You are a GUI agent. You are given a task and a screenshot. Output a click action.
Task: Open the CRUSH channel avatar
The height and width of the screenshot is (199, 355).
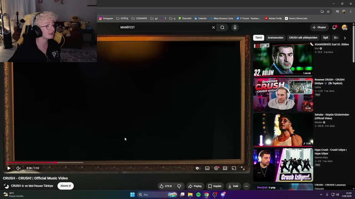tap(6, 186)
